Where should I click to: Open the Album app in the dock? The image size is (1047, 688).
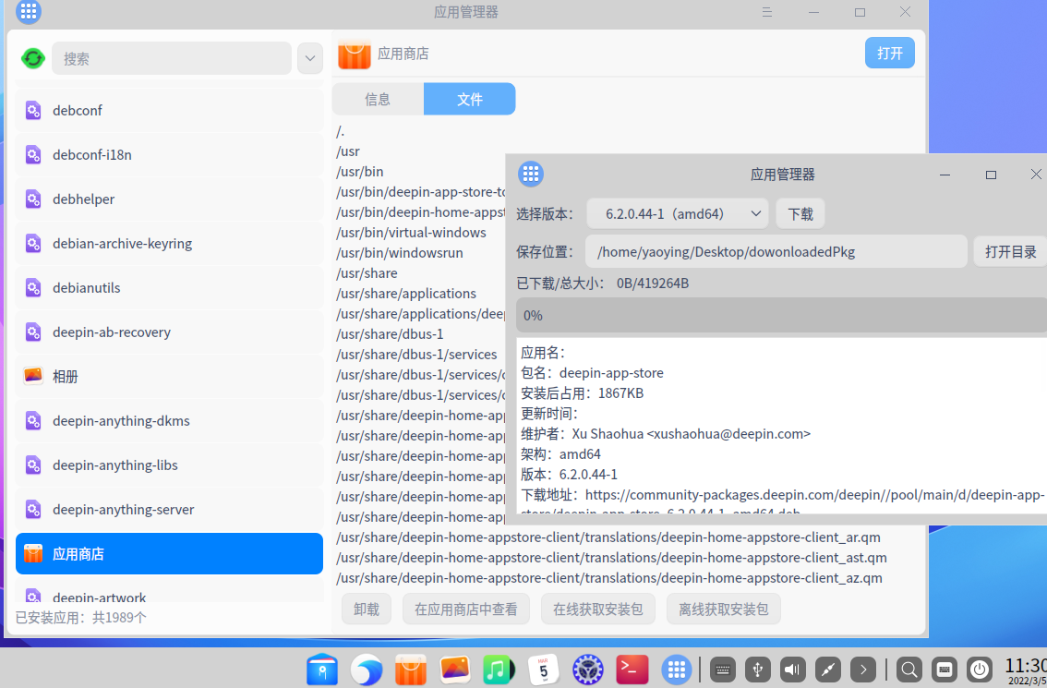pyautogui.click(x=455, y=670)
